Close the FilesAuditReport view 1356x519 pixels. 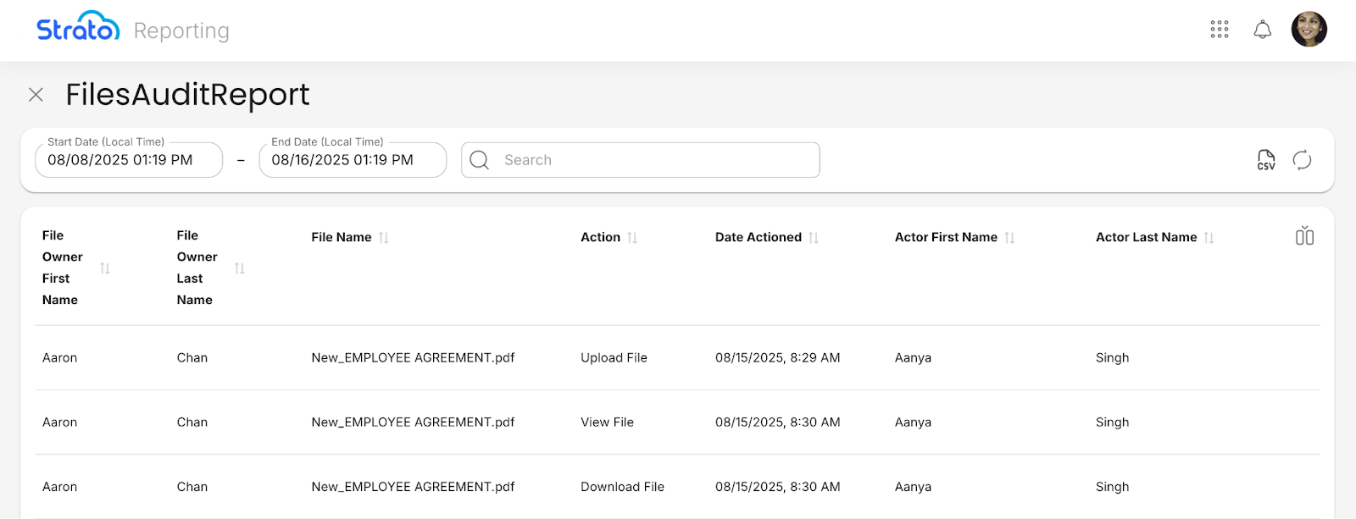[36, 95]
